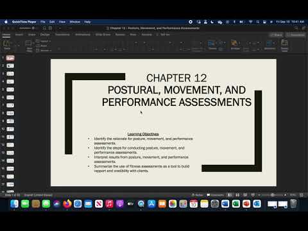The width and height of the screenshot is (308, 231).
Task: Click Fit slide to window icon
Action: coord(302,195)
